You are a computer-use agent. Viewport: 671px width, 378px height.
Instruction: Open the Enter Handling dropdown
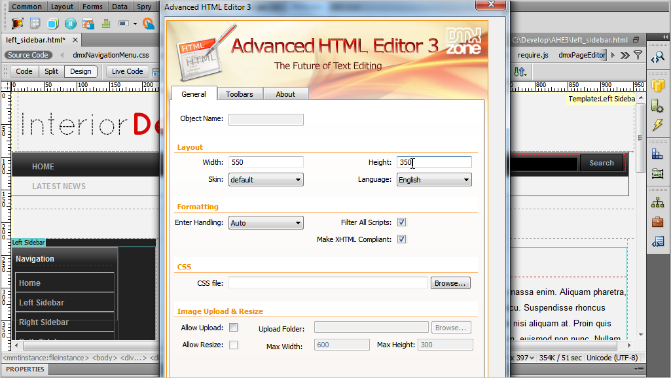click(266, 223)
